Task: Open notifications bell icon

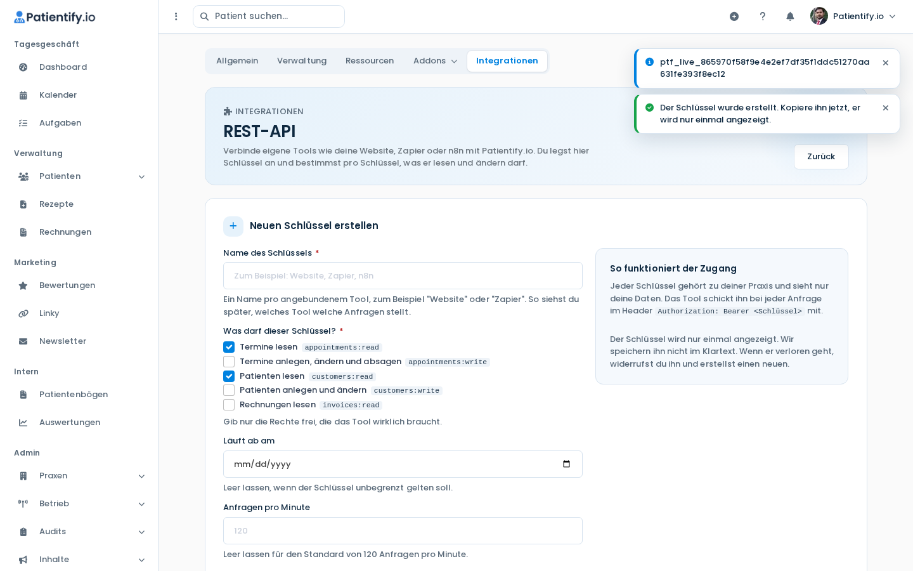Action: (x=790, y=16)
